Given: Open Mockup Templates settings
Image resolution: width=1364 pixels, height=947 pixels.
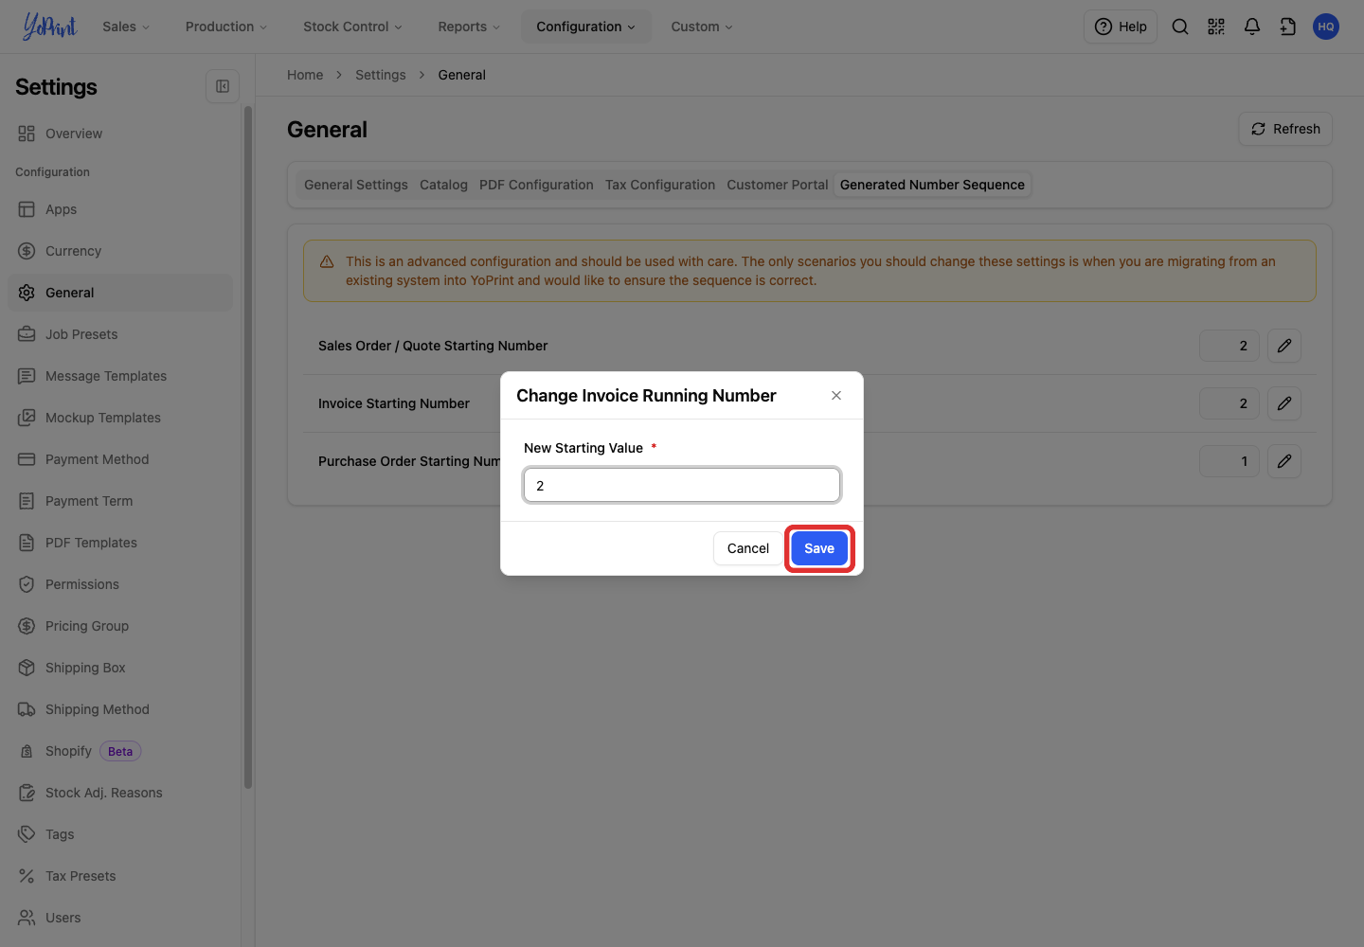Looking at the screenshot, I should pyautogui.click(x=120, y=418).
